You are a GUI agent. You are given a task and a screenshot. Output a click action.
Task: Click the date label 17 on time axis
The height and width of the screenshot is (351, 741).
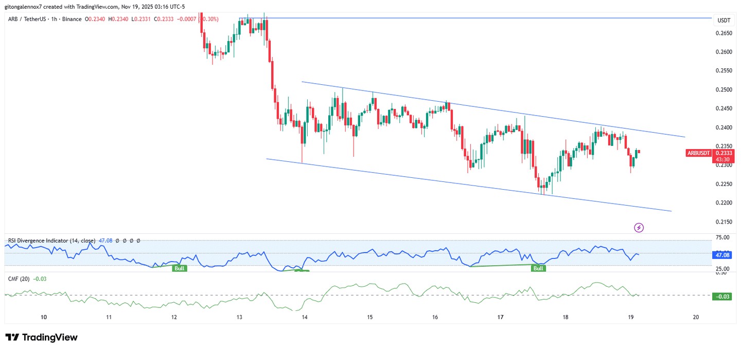tap(500, 317)
